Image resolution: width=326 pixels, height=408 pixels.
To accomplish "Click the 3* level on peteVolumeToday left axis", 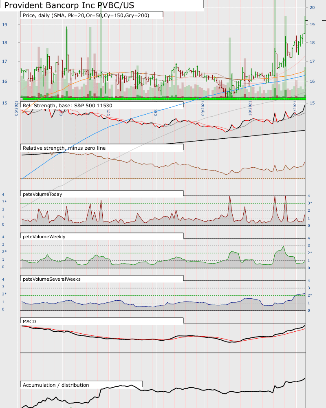I will point(4,202).
